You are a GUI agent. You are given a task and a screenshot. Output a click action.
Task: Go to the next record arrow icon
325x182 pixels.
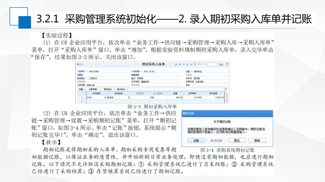(187, 64)
